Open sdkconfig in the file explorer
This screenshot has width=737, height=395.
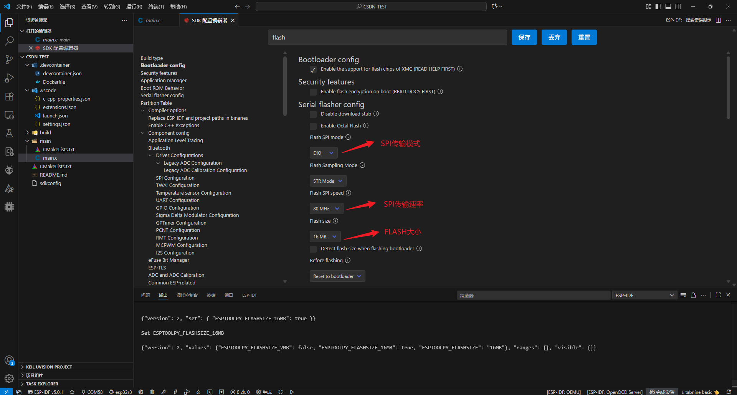coord(50,183)
